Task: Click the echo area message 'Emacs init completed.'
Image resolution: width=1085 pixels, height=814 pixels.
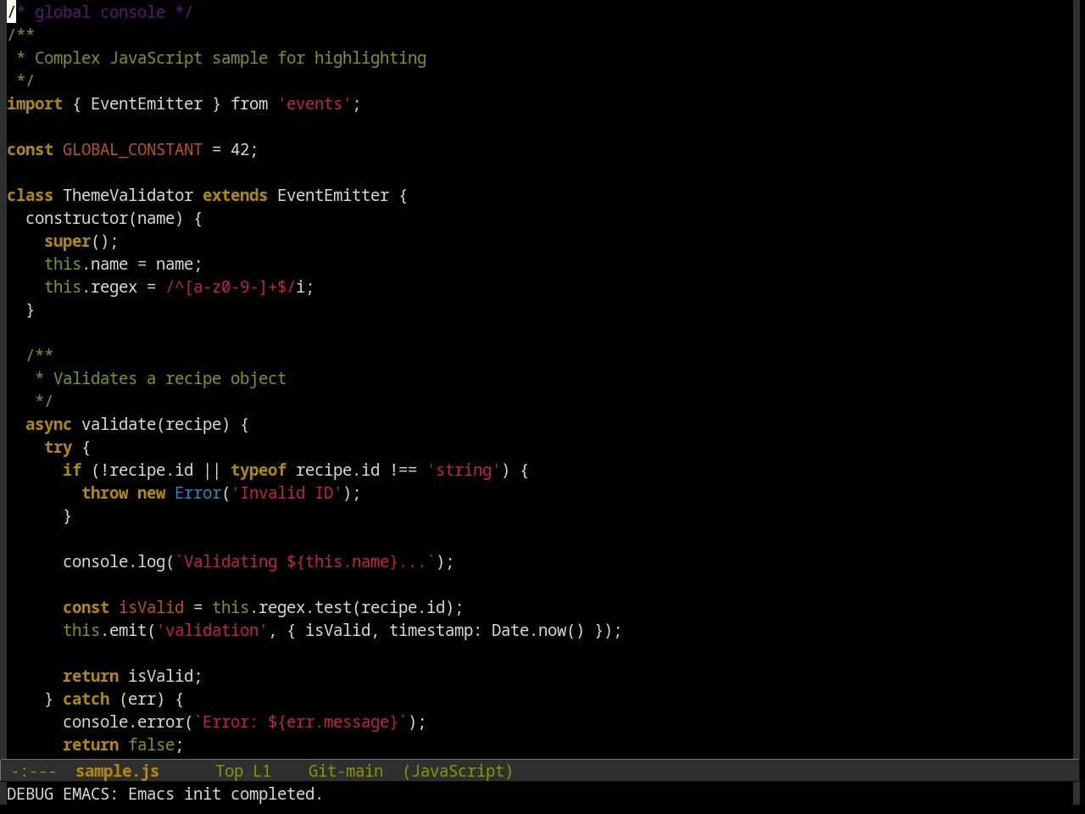Action: 225,794
